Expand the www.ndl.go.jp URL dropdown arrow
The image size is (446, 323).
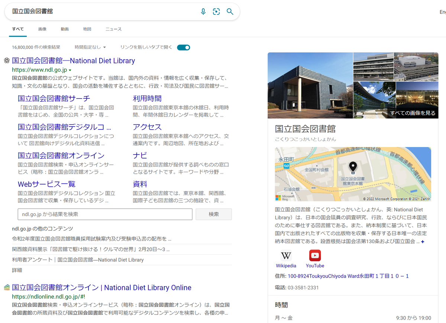click(70, 70)
